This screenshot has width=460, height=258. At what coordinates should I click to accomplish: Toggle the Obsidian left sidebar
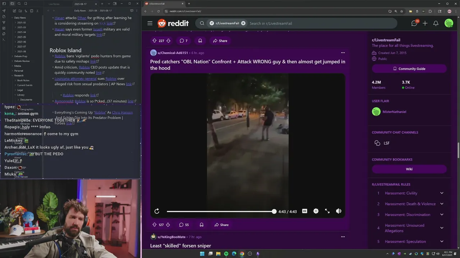pyautogui.click(x=4, y=4)
